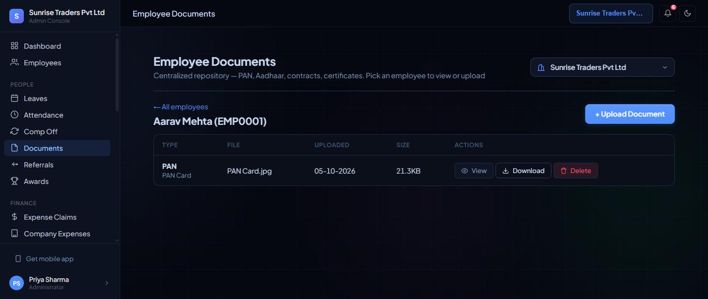This screenshot has width=708, height=299.
Task: Open Dashboard from the sidebar
Action: click(57, 46)
